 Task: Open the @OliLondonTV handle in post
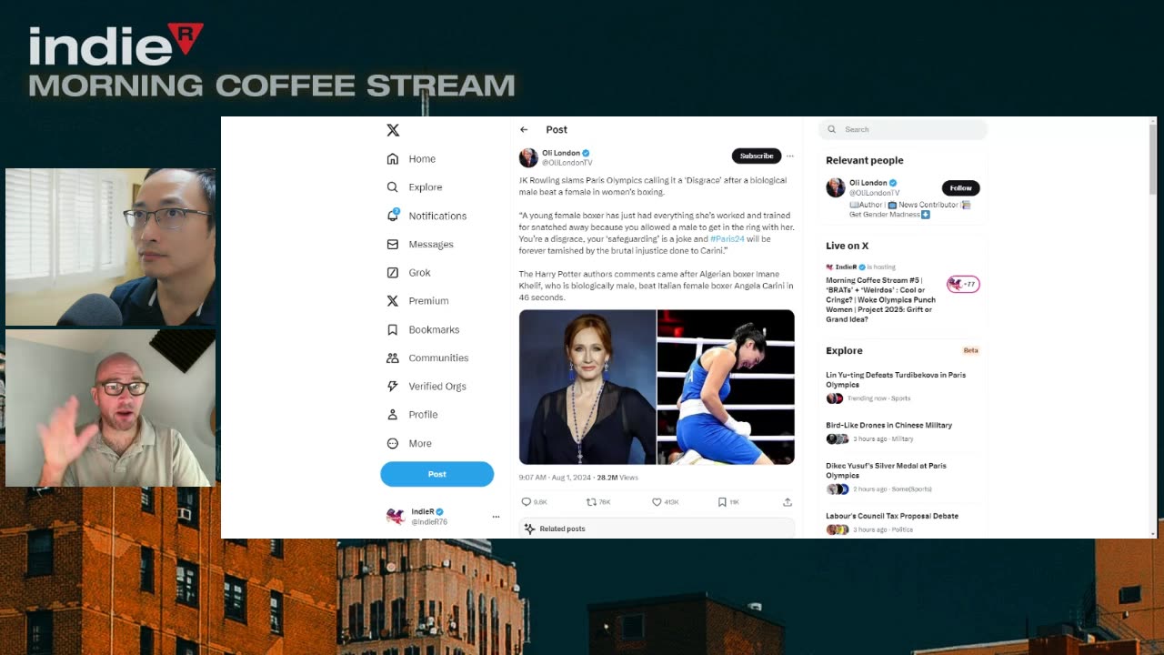click(x=567, y=163)
